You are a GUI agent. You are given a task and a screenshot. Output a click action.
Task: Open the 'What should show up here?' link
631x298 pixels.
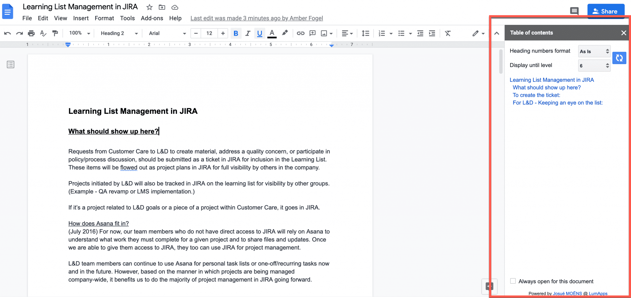[546, 87]
